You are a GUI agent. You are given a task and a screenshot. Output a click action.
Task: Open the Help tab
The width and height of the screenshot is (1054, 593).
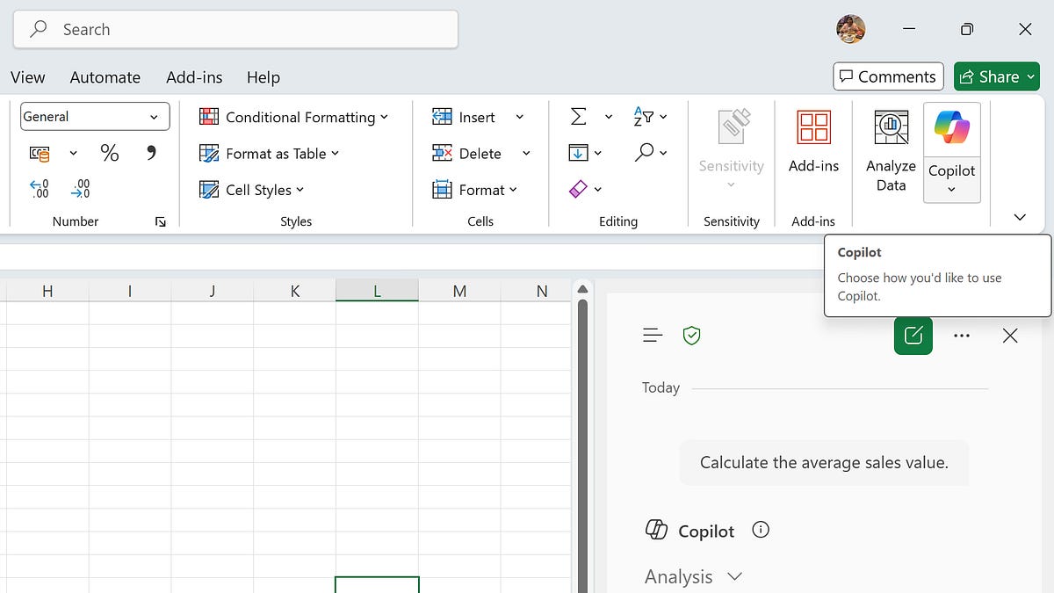click(263, 77)
